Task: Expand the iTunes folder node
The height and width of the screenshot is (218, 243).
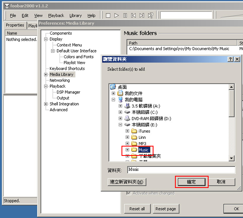Action: coord(127,131)
